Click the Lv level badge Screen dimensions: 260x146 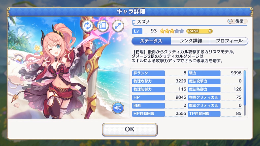point(137,31)
